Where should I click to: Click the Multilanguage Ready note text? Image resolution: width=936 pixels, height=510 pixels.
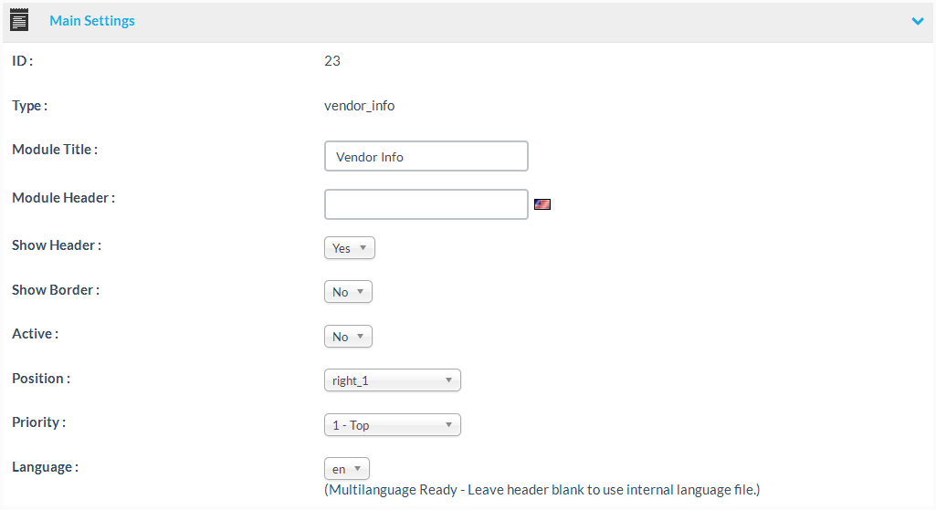click(542, 490)
